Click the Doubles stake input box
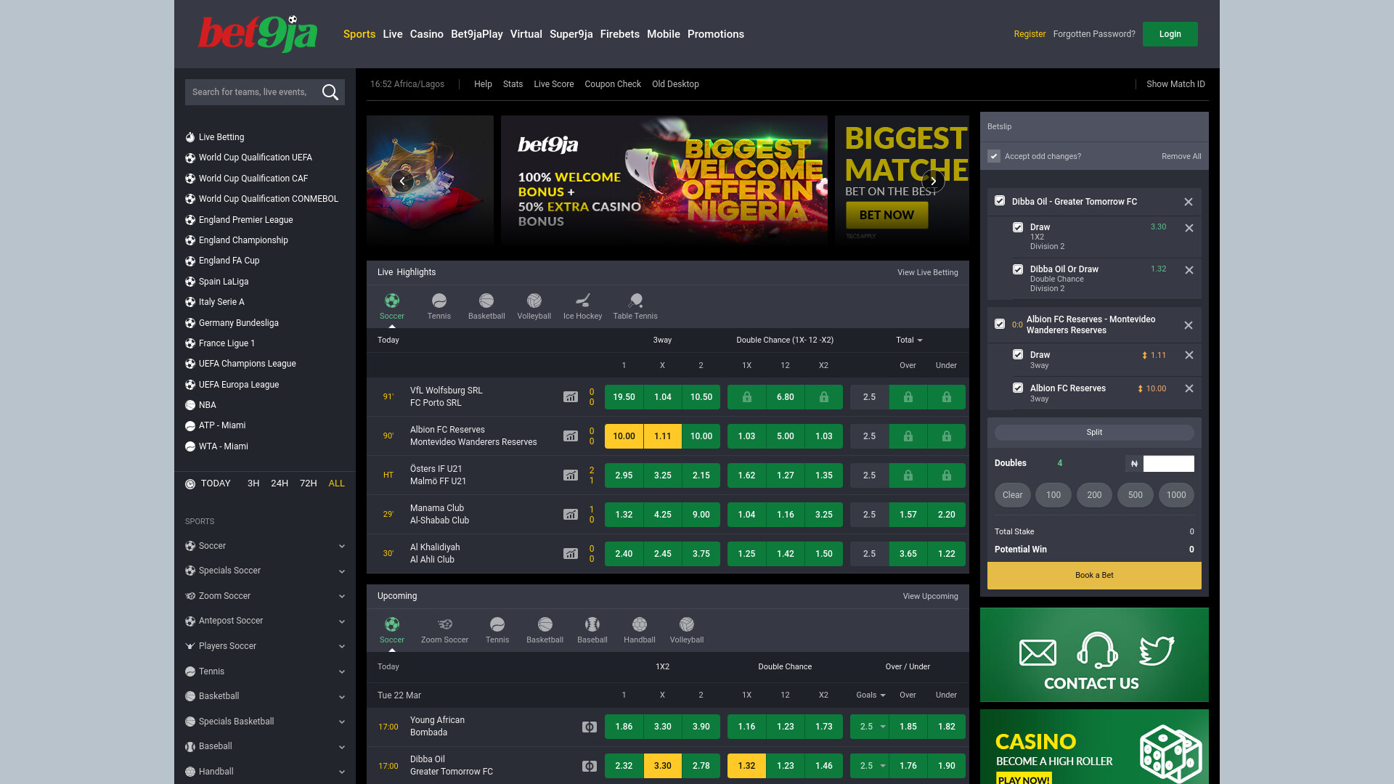The width and height of the screenshot is (1394, 784). pyautogui.click(x=1168, y=464)
